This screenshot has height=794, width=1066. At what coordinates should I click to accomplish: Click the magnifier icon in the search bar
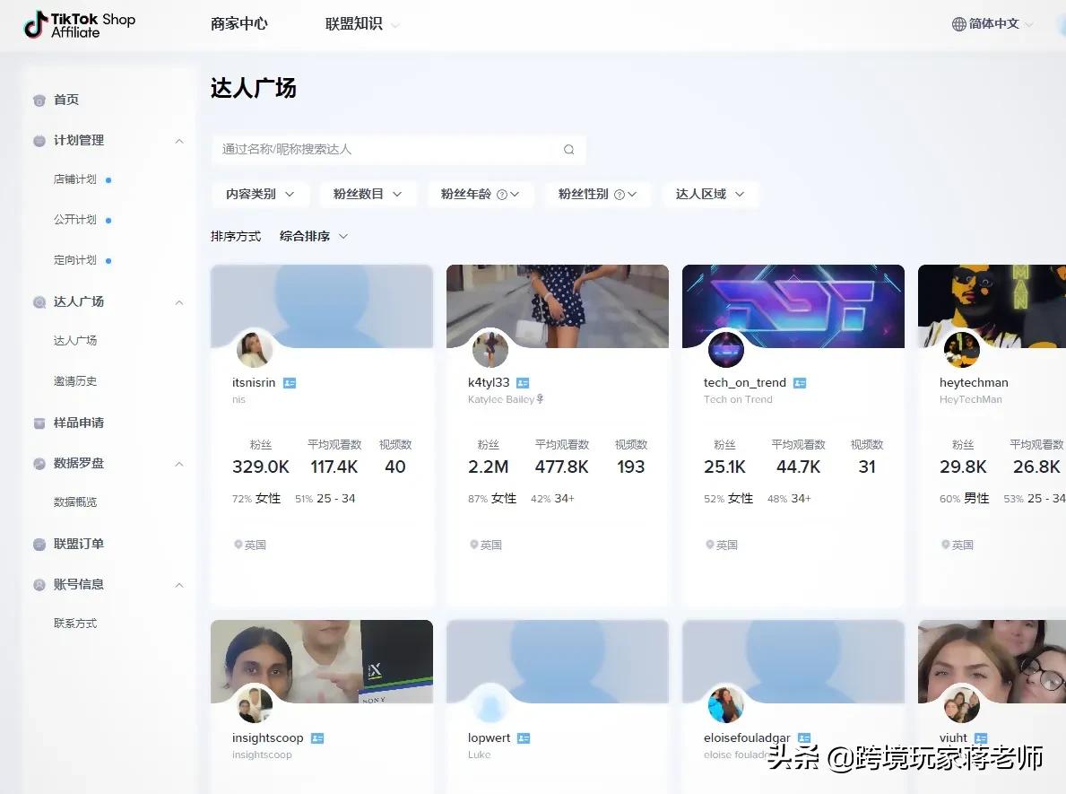coord(568,150)
